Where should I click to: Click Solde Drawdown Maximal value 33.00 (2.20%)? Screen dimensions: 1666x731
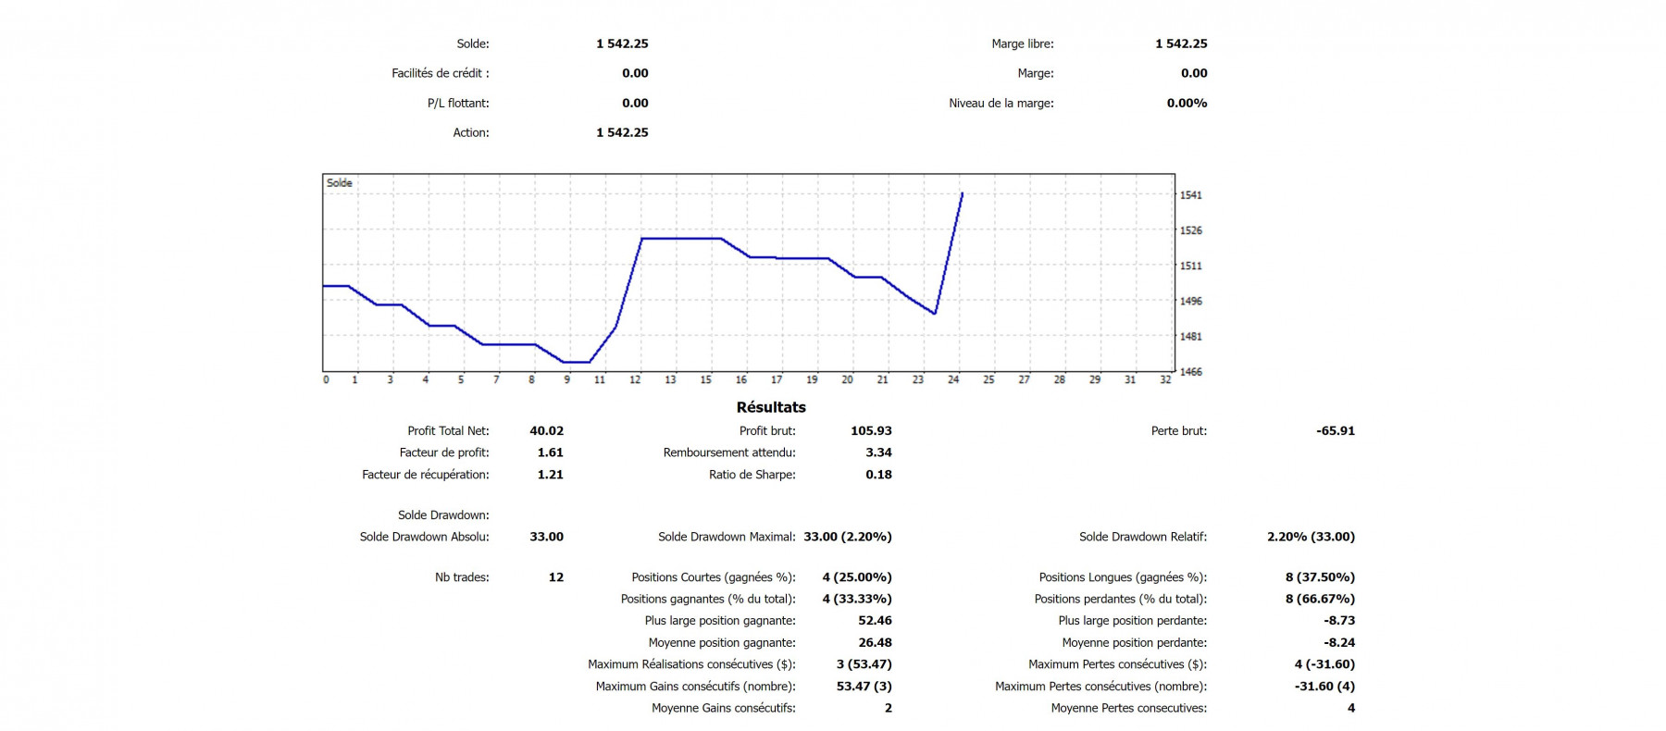pos(848,537)
